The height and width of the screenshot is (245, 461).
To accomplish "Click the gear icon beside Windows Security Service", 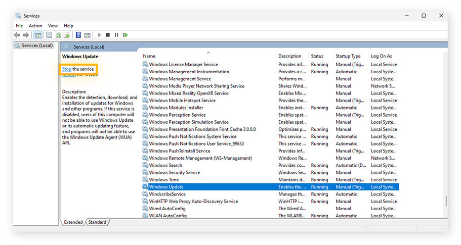I will (x=145, y=172).
